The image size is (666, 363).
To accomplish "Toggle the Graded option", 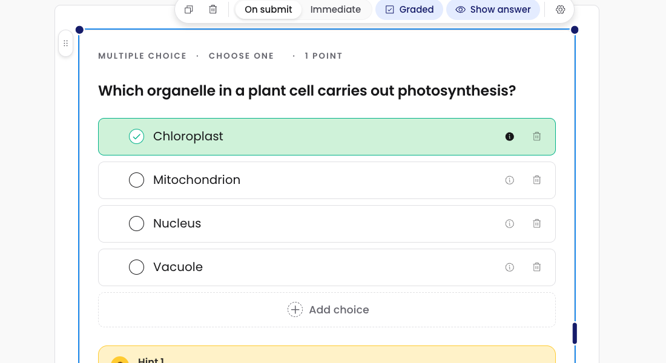I will click(x=409, y=9).
